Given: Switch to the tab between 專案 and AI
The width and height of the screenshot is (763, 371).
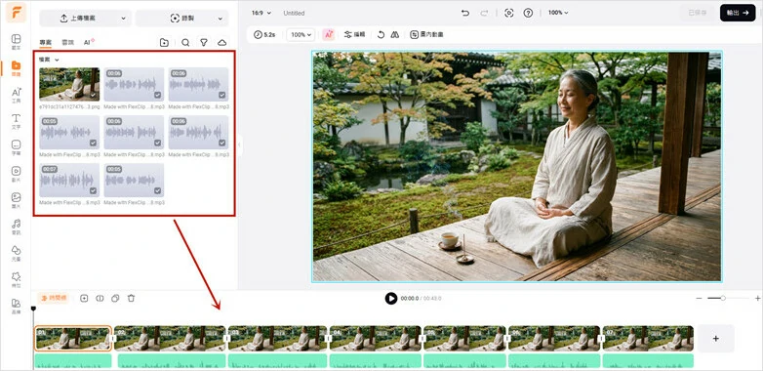Looking at the screenshot, I should (x=67, y=43).
